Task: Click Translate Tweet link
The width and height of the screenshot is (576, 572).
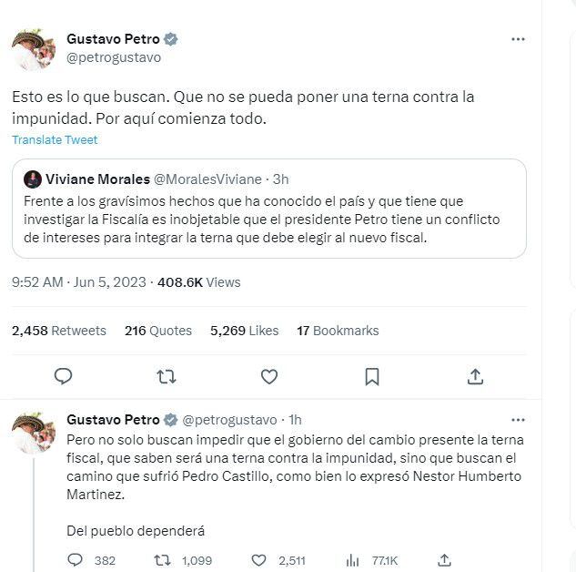Action: [55, 140]
